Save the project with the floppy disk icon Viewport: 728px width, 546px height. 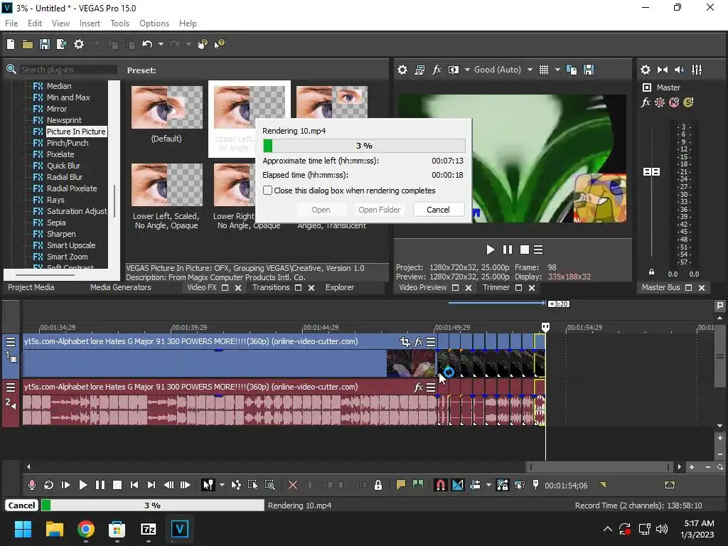(45, 44)
